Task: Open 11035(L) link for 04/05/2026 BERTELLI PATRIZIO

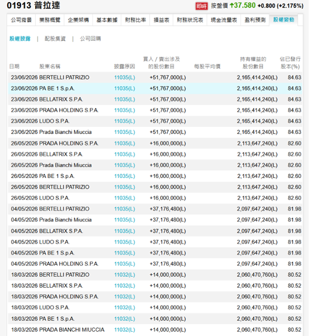Action: click(125, 209)
